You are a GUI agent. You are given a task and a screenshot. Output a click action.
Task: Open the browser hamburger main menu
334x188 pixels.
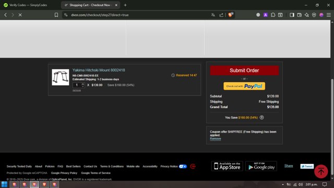pos(329,15)
